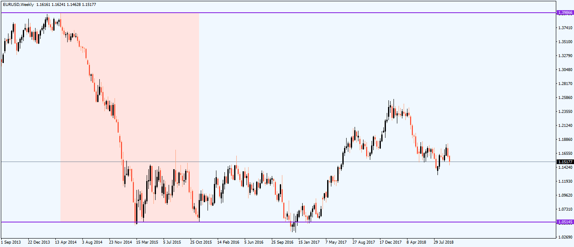Click the 1.25860 price scale label
The height and width of the screenshot is (247, 574).
(565, 98)
